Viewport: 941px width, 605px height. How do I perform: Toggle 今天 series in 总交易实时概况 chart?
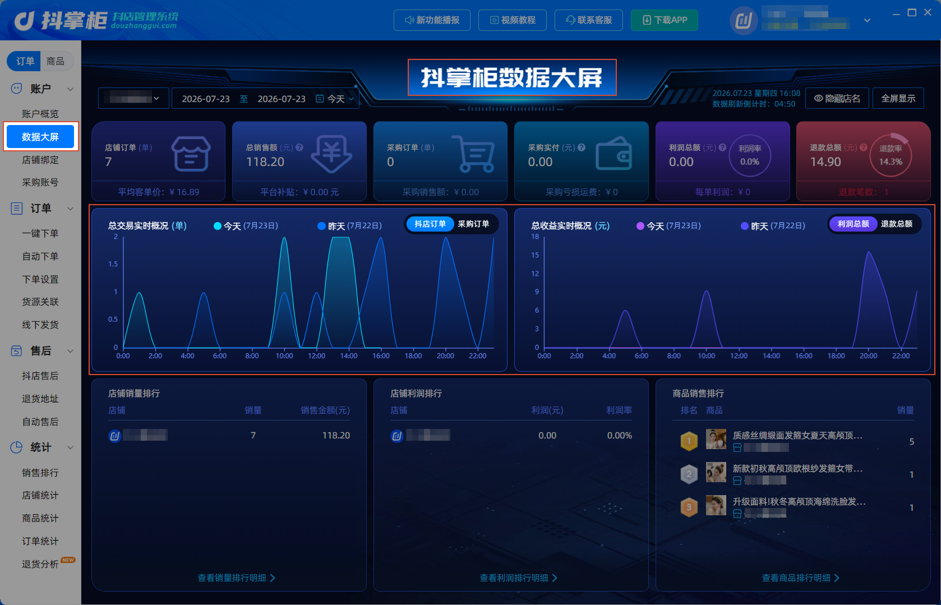point(246,226)
